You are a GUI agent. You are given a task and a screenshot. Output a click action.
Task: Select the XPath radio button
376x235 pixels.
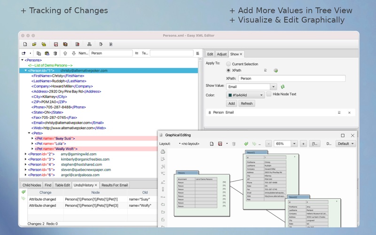point(228,70)
